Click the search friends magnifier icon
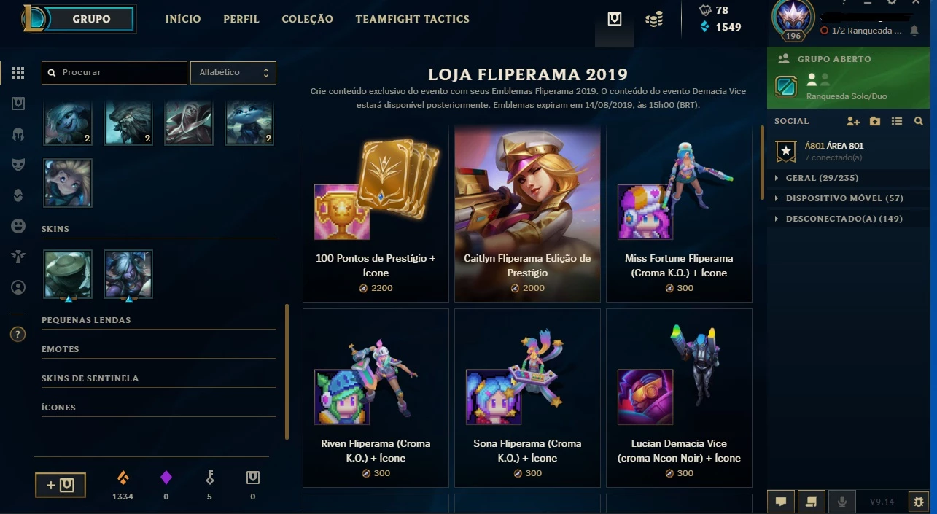Image resolution: width=937 pixels, height=514 pixels. (x=919, y=121)
